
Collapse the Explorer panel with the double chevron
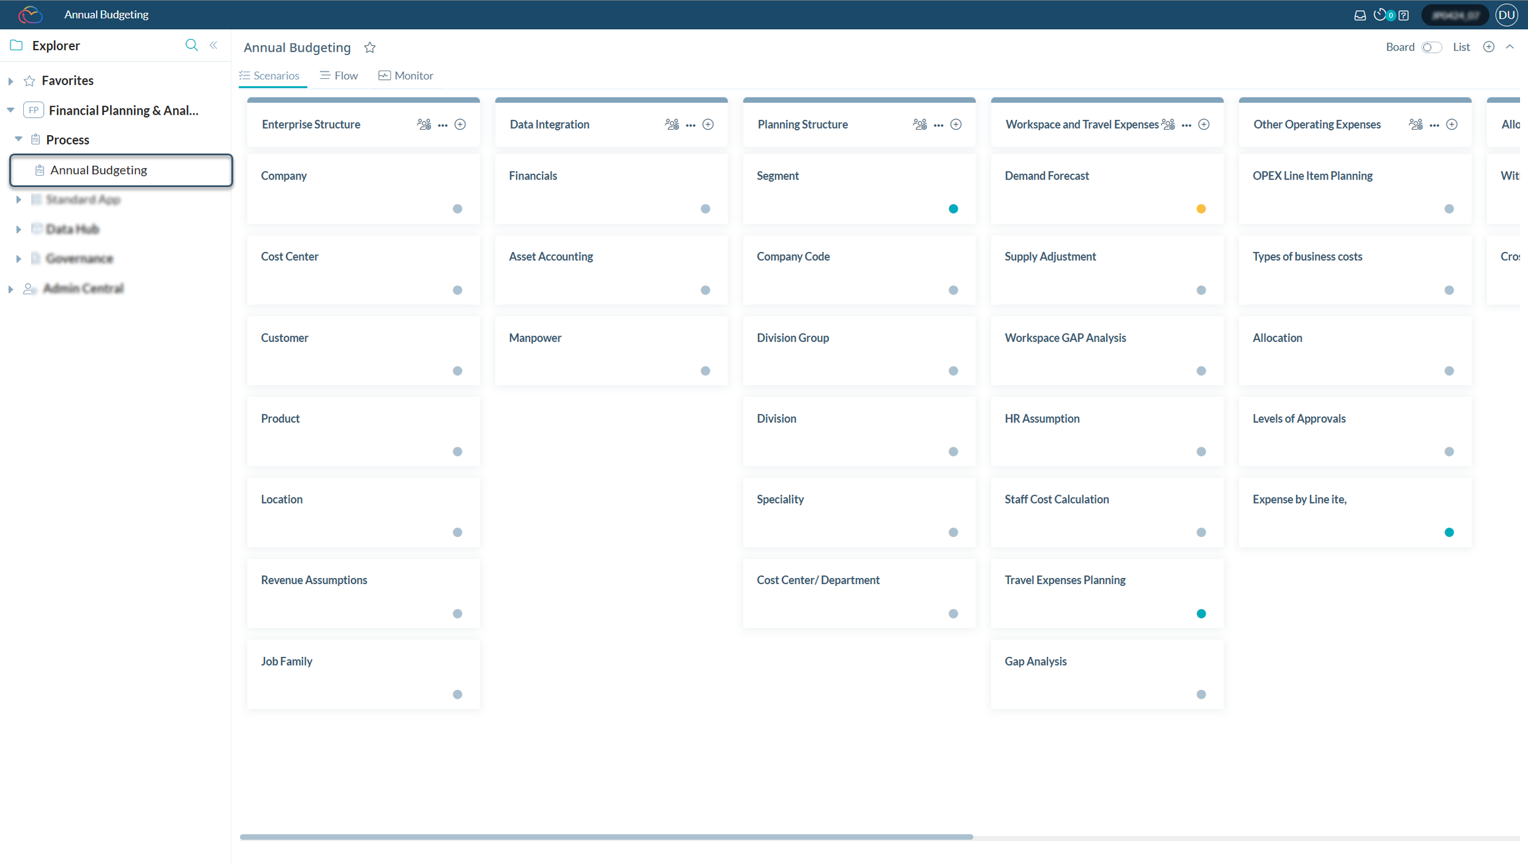(214, 45)
